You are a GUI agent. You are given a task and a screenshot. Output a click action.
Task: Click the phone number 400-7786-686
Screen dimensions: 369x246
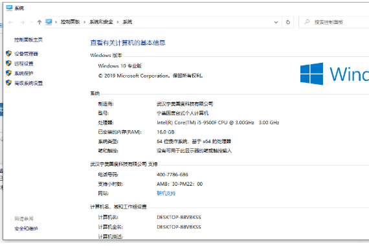pyautogui.click(x=172, y=175)
